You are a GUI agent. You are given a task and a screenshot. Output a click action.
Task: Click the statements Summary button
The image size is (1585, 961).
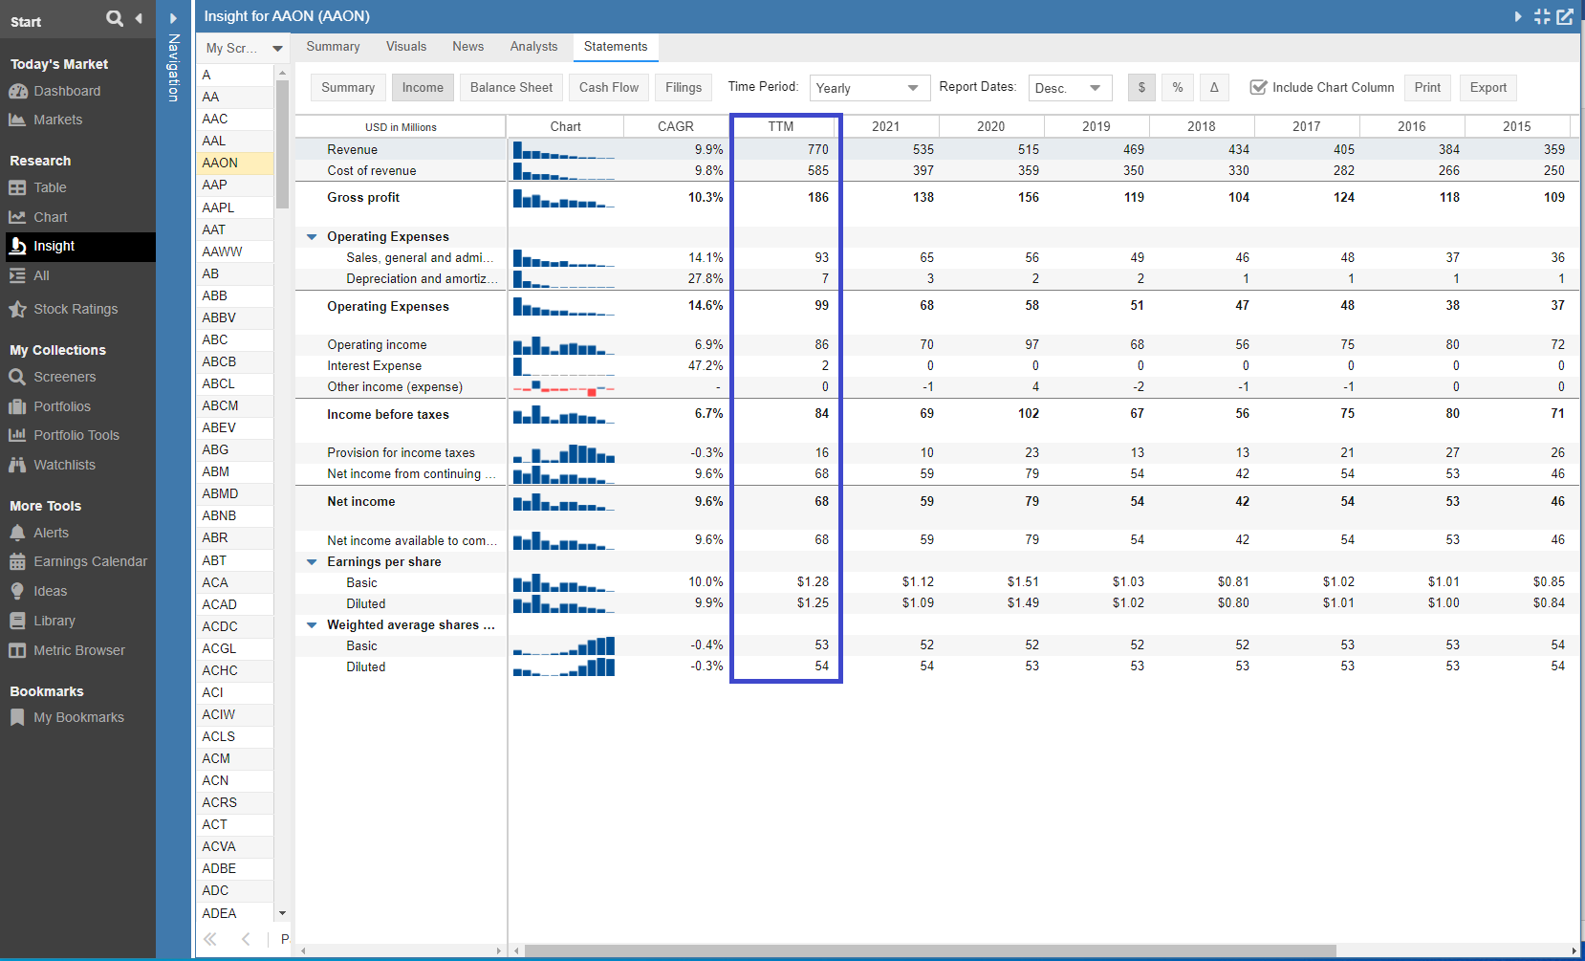point(348,87)
